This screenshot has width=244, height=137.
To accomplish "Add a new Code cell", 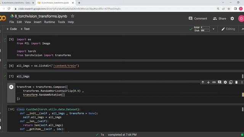I will coord(12,29).
